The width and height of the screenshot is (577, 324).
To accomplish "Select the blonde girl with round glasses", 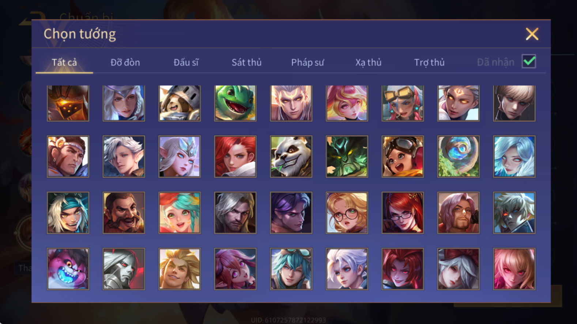I will click(347, 213).
